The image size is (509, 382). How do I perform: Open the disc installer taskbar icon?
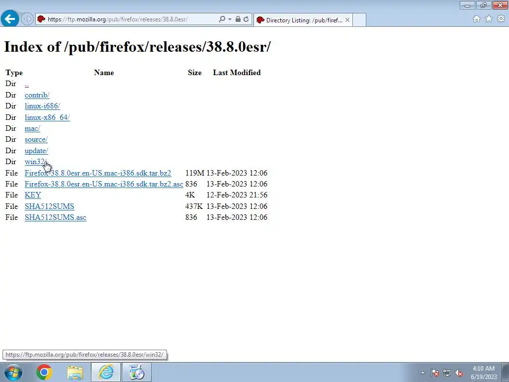click(137, 372)
